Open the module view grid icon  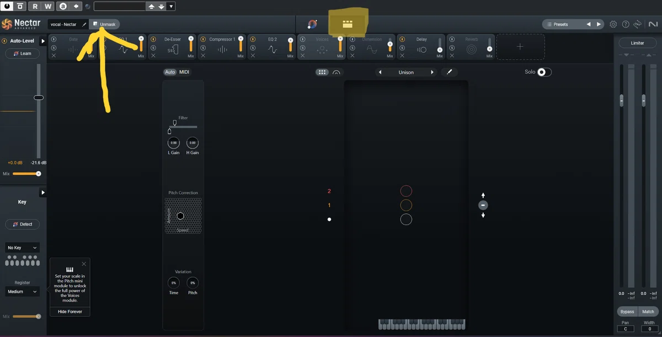coord(347,24)
